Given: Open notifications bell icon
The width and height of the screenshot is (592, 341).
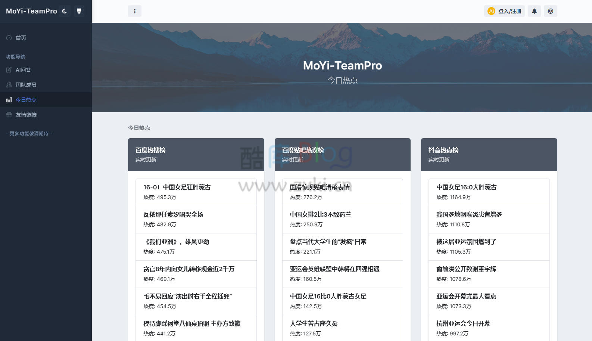Looking at the screenshot, I should point(534,11).
